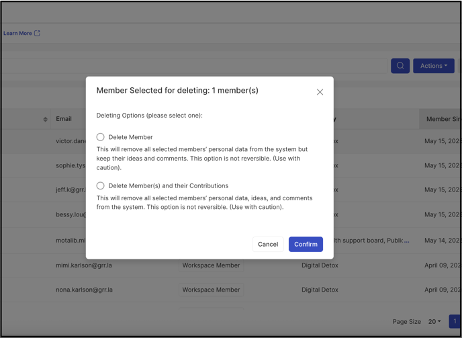Confirm the member deletion
This screenshot has height=338, width=462.
pos(306,244)
